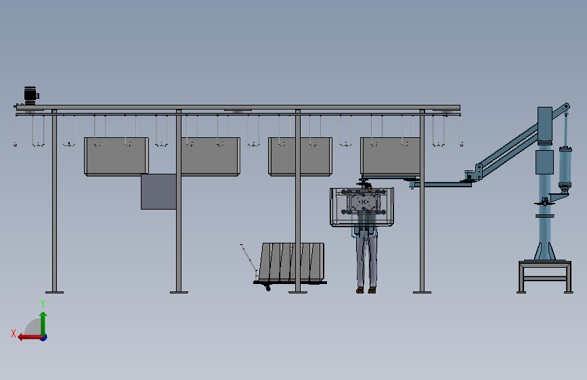Select the overhead conveyor's top horizontal rail beam
587x380 pixels.
point(238,108)
